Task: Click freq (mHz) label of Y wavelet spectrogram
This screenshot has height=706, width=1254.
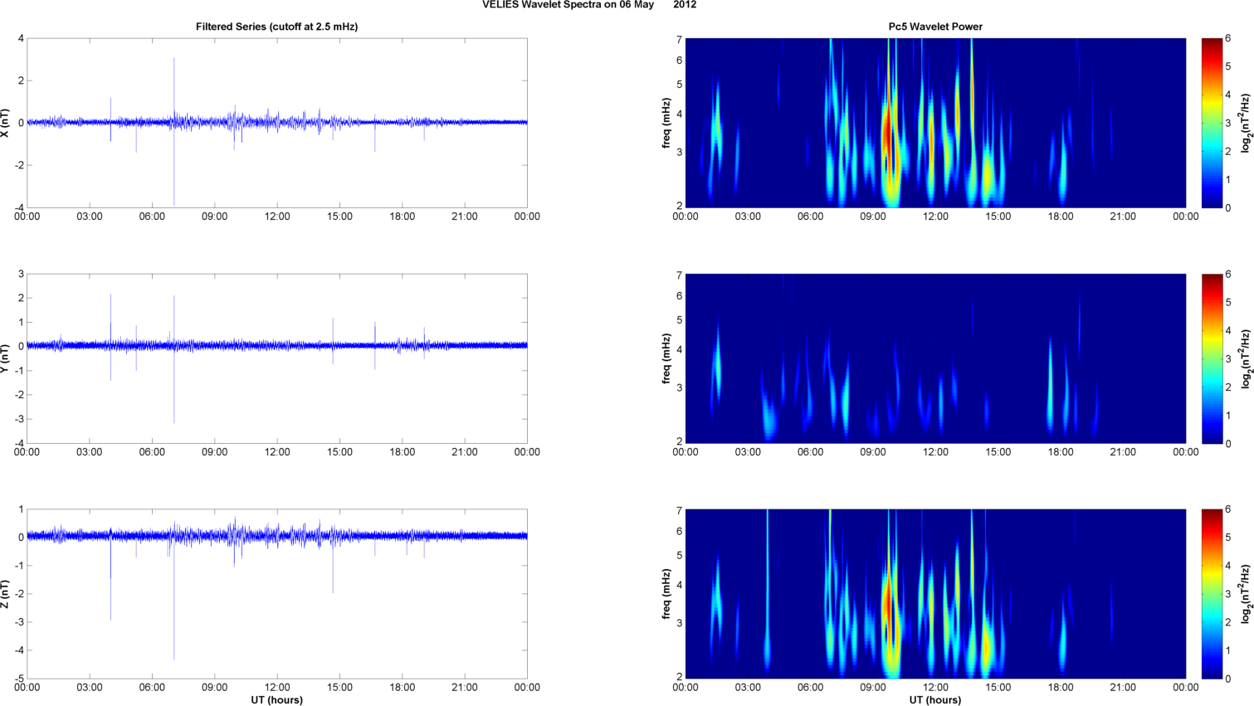Action: click(x=666, y=358)
